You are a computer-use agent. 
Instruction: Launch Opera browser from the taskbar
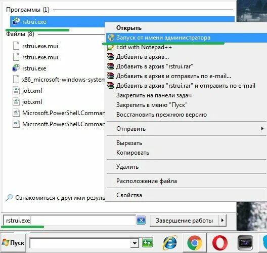click(220, 243)
